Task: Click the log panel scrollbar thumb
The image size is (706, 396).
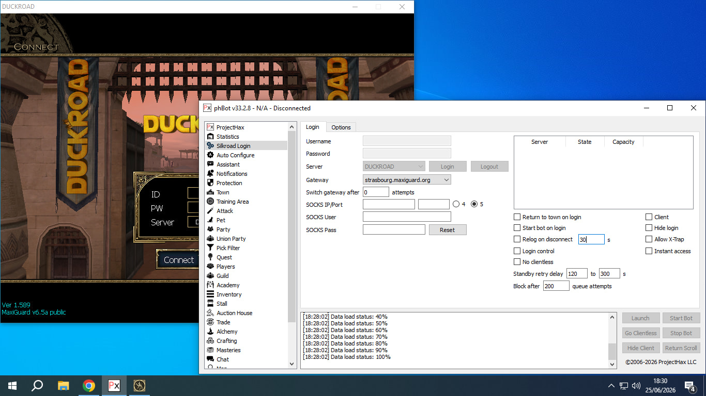Action: pyautogui.click(x=612, y=351)
